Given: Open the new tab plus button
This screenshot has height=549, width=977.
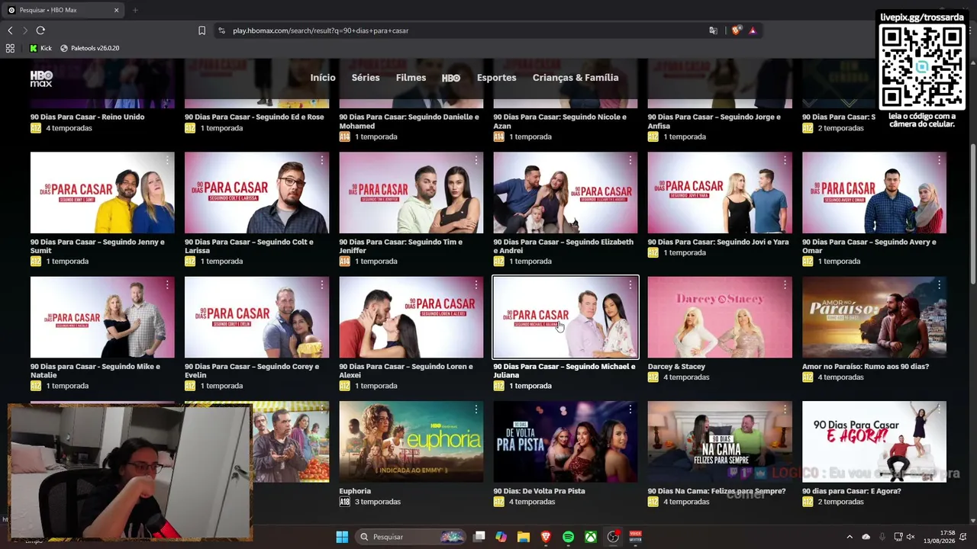Looking at the screenshot, I should pos(135,10).
